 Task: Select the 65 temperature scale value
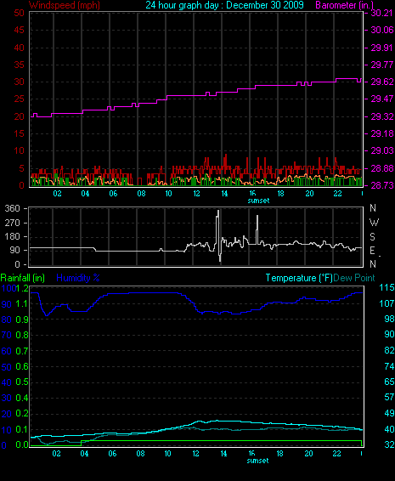tap(389, 382)
